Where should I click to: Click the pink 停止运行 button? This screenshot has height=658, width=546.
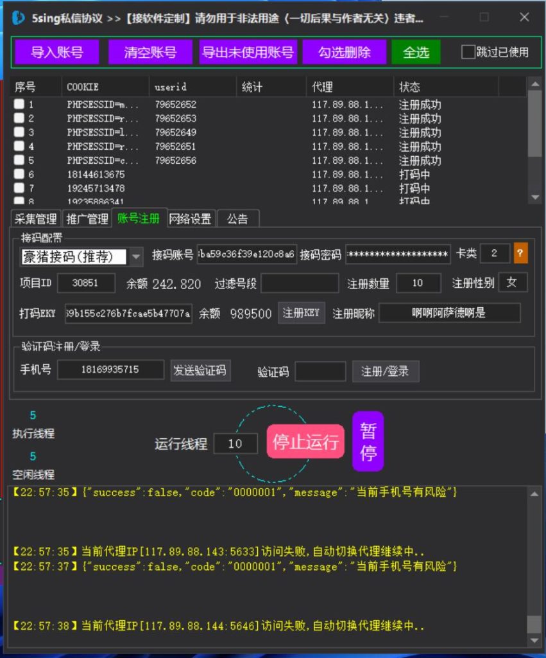[x=306, y=441]
